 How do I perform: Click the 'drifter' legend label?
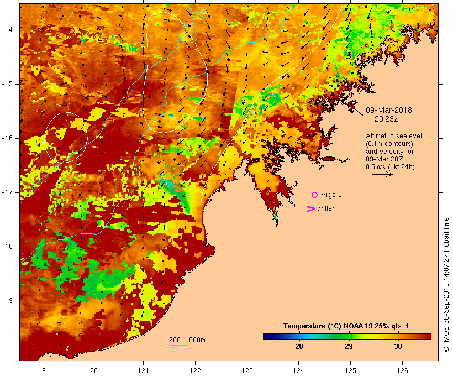coord(325,208)
